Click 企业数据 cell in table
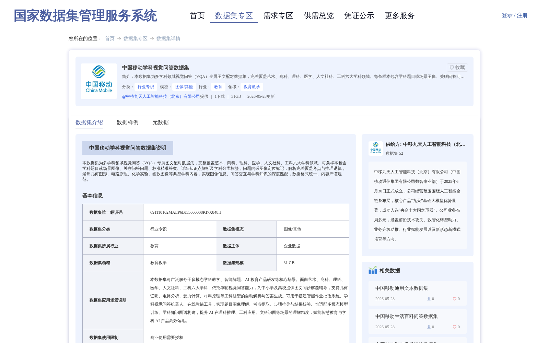549x343 pixels. pos(313,246)
